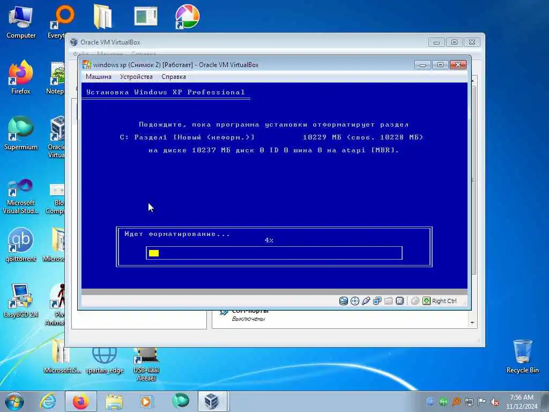Click the network adapters indicator

click(x=377, y=301)
